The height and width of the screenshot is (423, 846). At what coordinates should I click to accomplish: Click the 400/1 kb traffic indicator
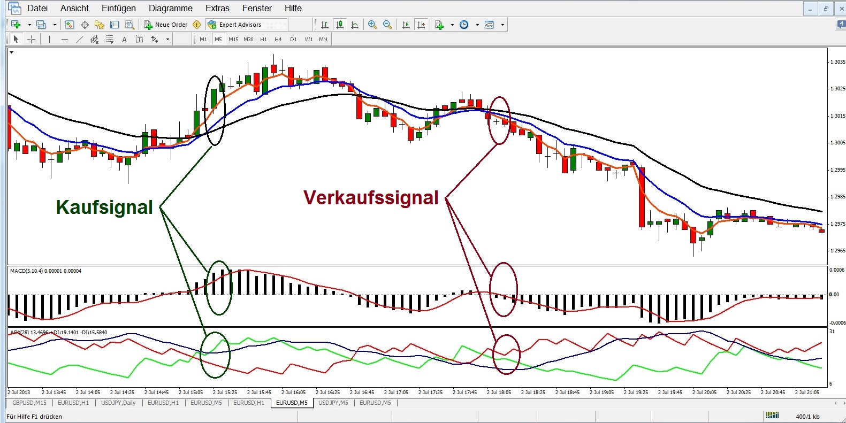(807, 417)
